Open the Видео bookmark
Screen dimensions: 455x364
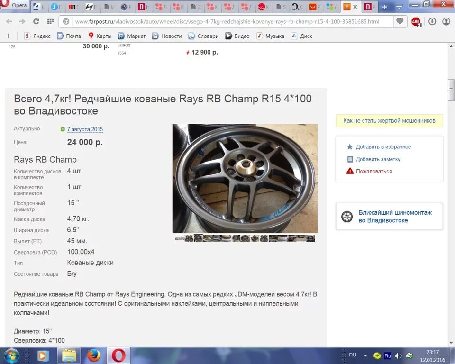pos(237,36)
